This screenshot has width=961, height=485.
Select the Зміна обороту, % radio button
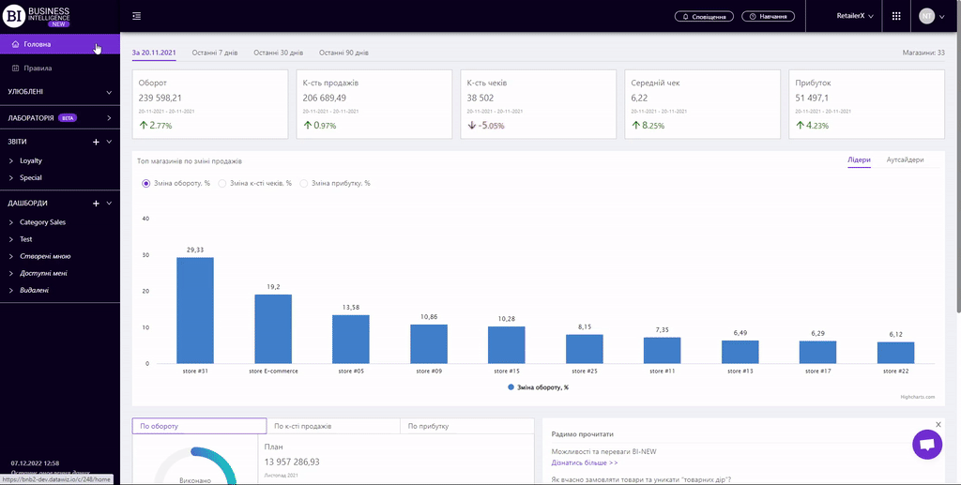pyautogui.click(x=145, y=183)
